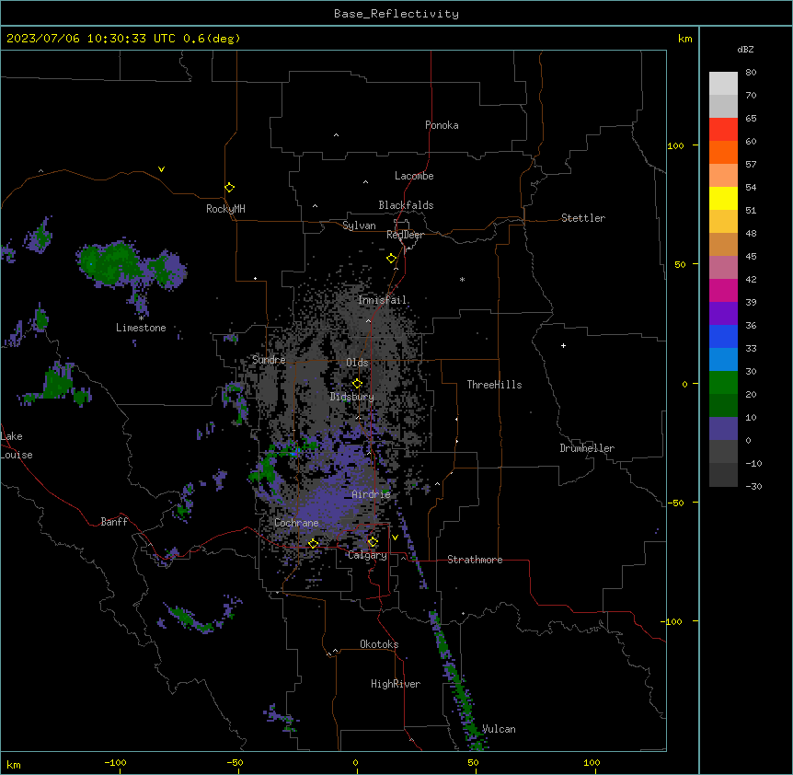The image size is (793, 775).
Task: Click the yellow V marker northwest of RockyMH
Action: coord(161,169)
